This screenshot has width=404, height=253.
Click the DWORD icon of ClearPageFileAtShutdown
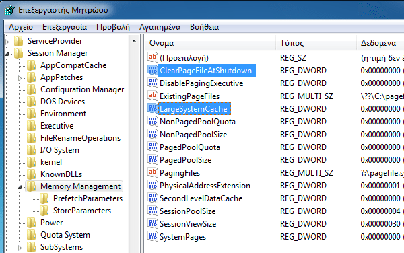[153, 70]
